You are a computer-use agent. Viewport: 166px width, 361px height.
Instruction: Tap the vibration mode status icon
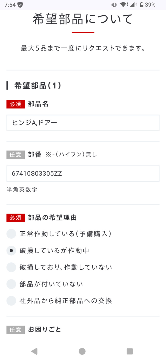point(113,4)
